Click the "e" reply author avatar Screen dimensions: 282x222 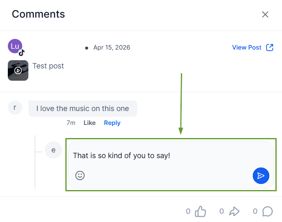53,150
